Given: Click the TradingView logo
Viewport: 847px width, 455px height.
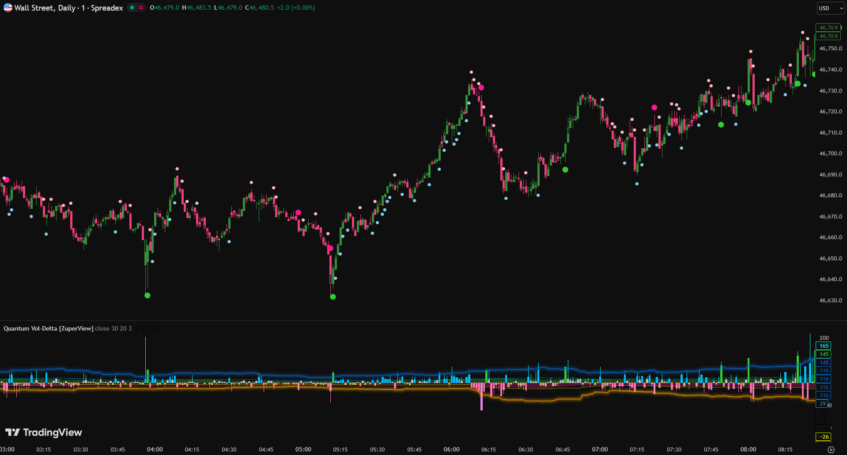Looking at the screenshot, I should click(x=43, y=432).
